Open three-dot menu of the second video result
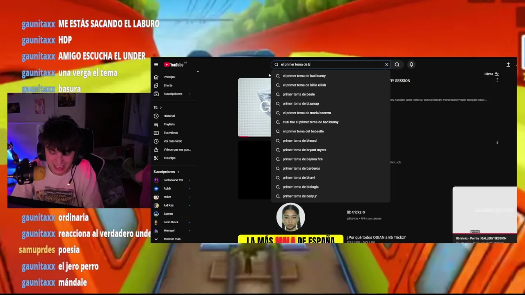 [497, 143]
